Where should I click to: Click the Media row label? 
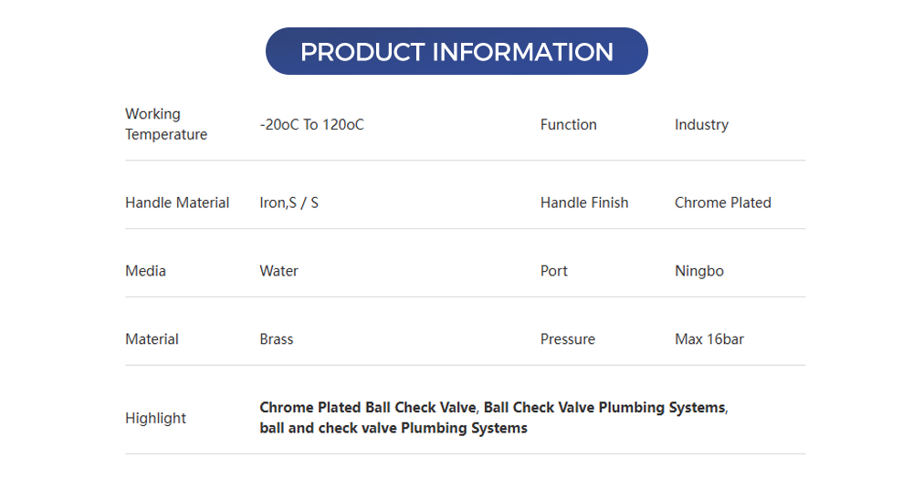click(x=145, y=271)
